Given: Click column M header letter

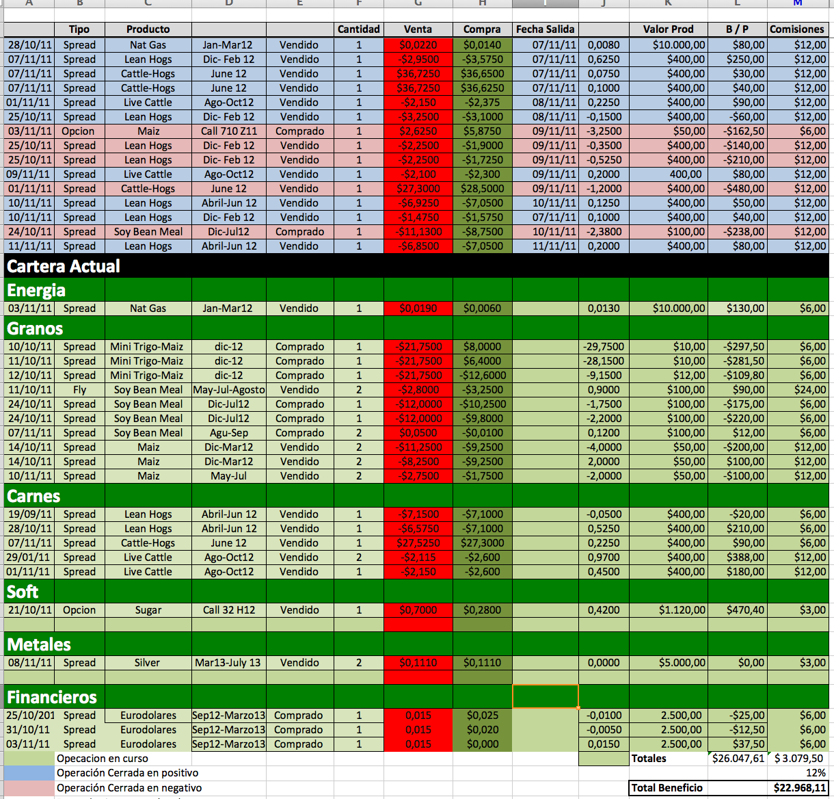Looking at the screenshot, I should point(797,3).
